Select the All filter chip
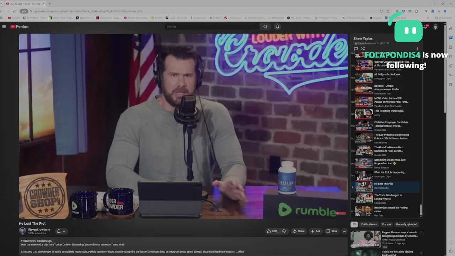The width and height of the screenshot is (455, 256). pyautogui.click(x=354, y=224)
